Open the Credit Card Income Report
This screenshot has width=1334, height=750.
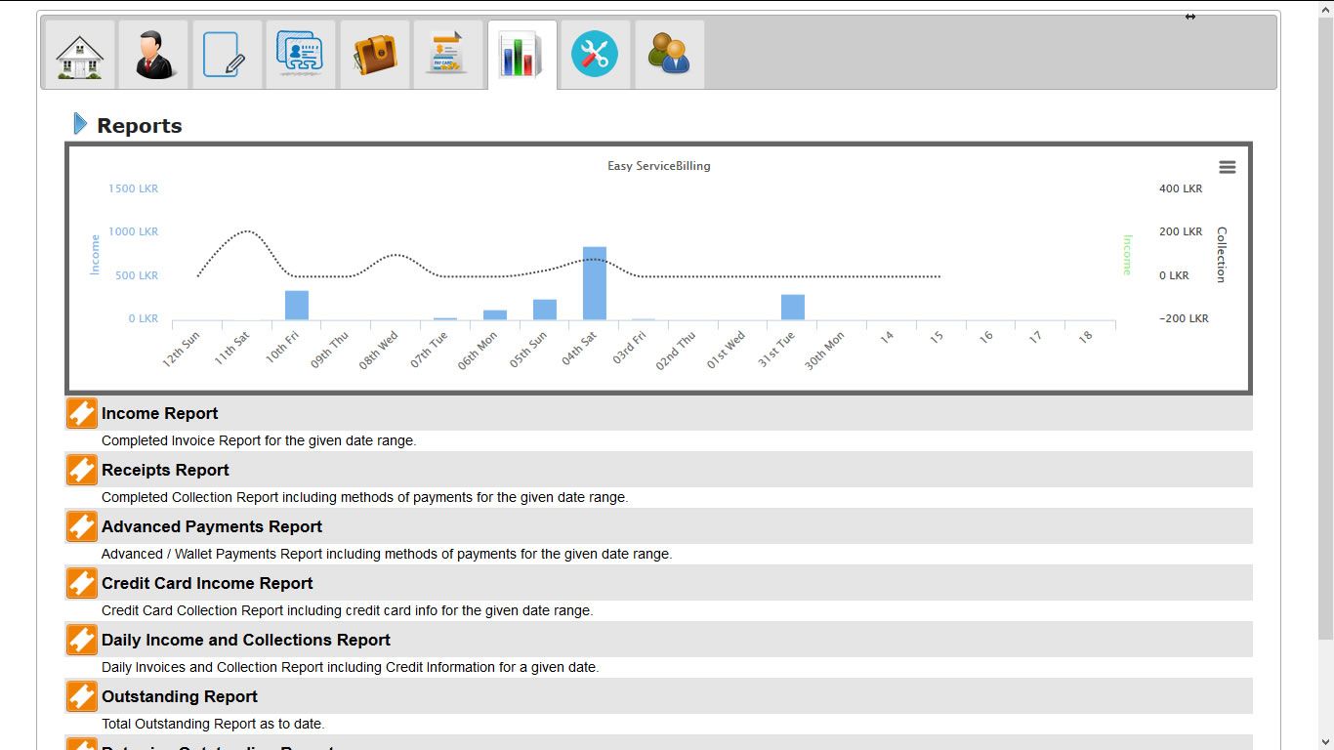click(207, 583)
